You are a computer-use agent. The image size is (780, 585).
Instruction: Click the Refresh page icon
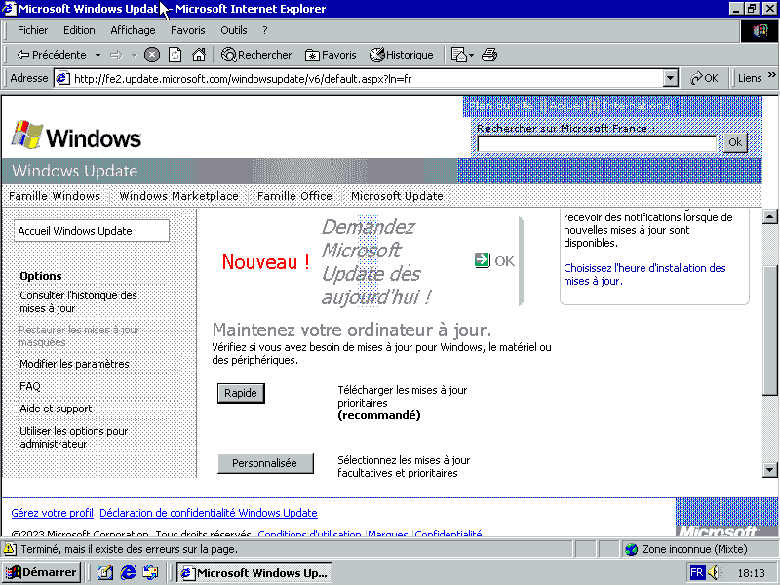tap(175, 55)
